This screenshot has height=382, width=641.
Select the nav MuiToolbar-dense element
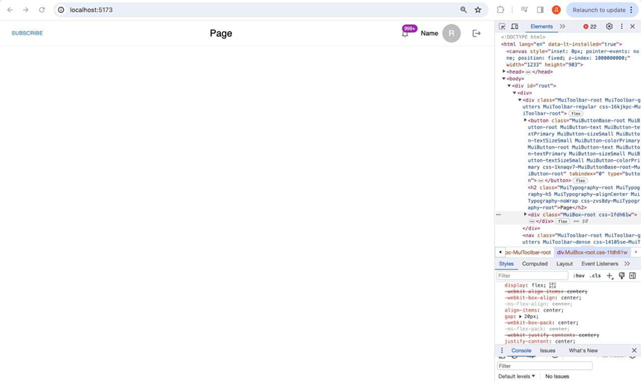coord(581,239)
